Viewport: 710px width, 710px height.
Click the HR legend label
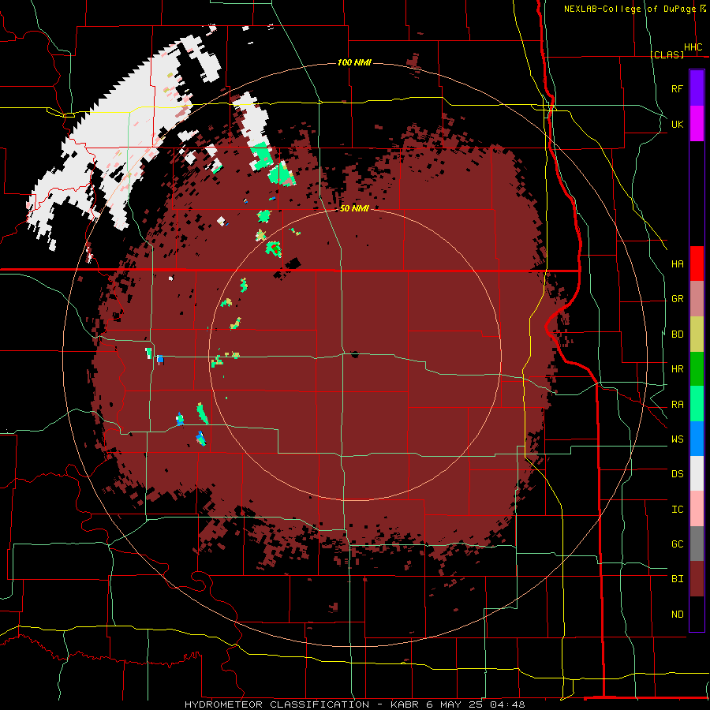point(677,369)
